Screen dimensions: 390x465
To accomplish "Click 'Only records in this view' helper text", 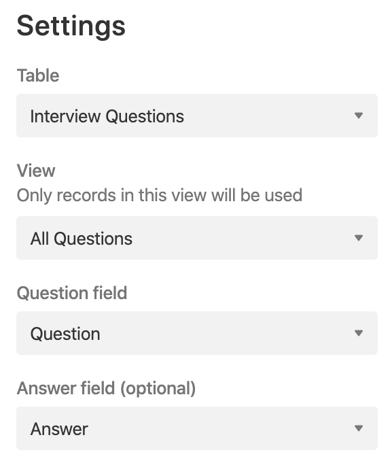I will [x=160, y=195].
